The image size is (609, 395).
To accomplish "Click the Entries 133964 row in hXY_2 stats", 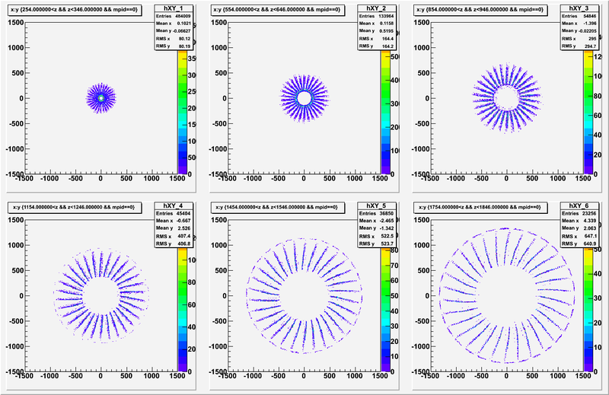I will click(x=376, y=16).
